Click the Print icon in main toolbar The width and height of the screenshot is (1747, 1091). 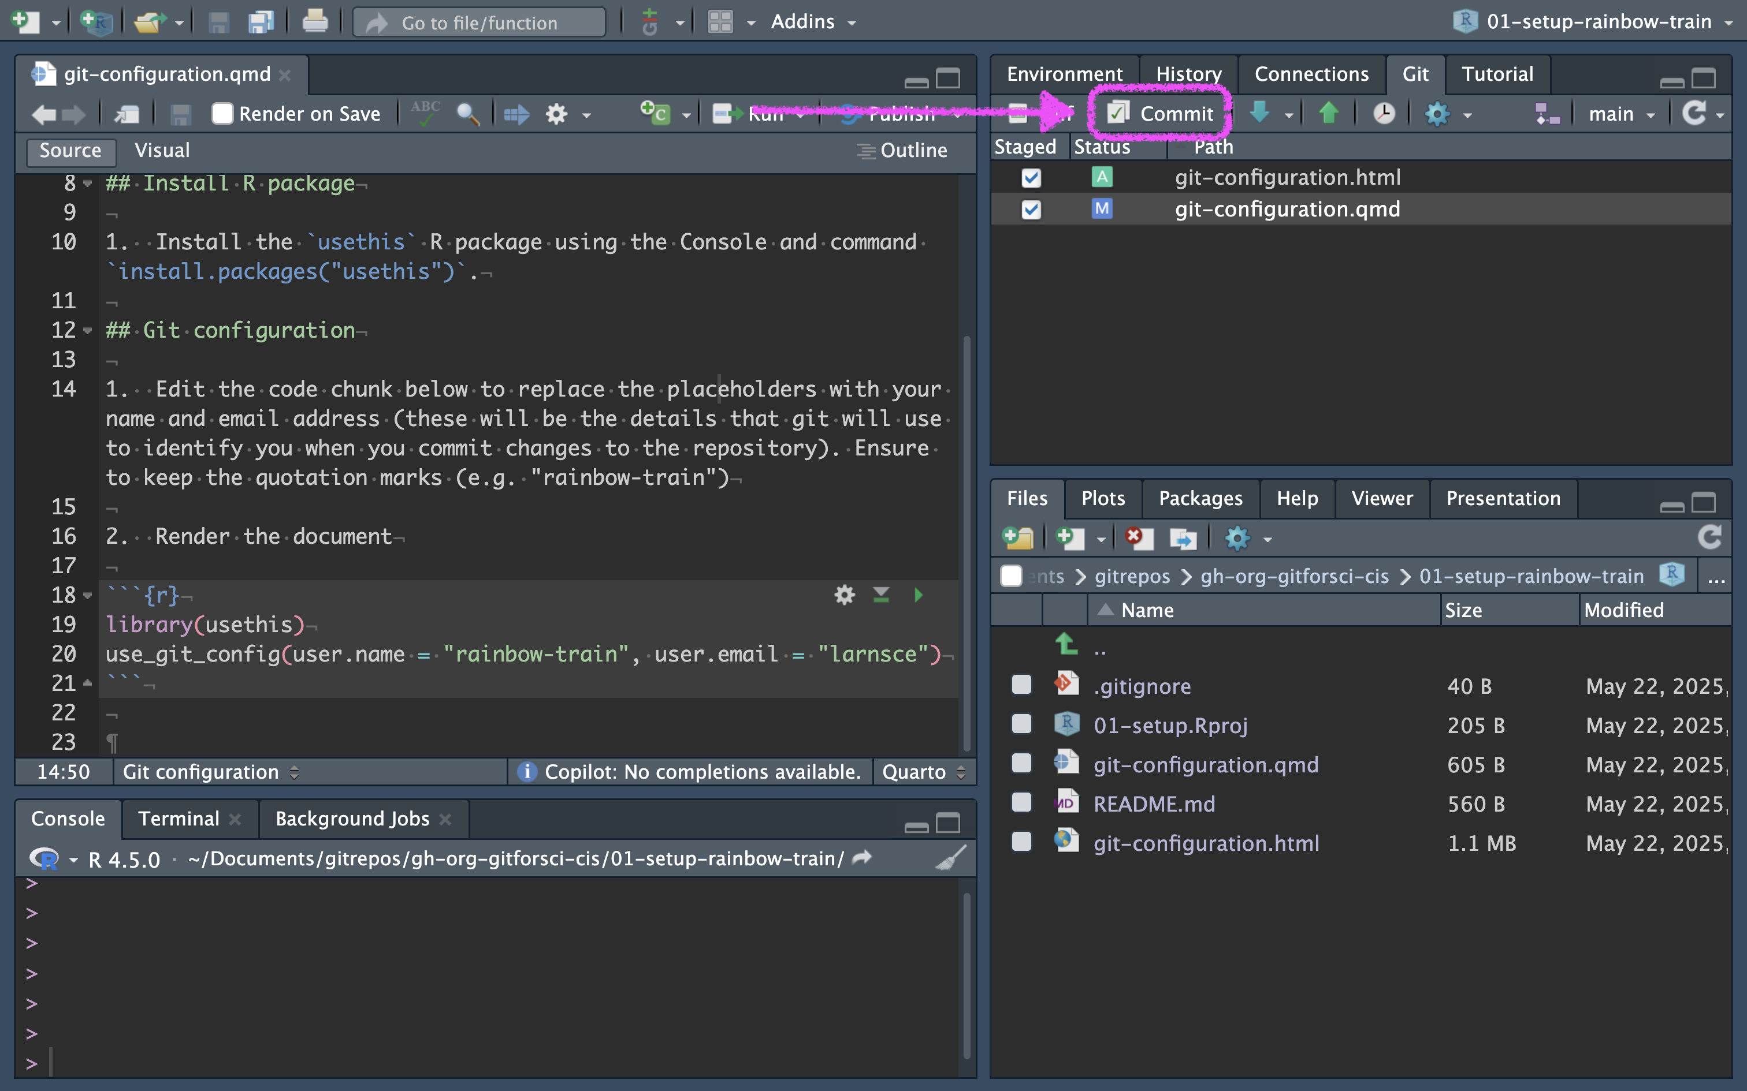(315, 21)
